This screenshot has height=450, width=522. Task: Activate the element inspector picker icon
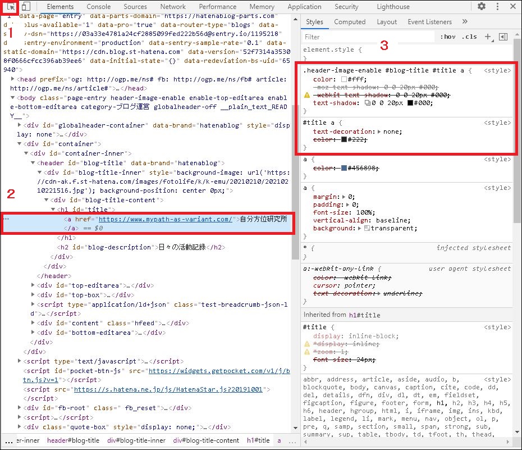coord(11,6)
